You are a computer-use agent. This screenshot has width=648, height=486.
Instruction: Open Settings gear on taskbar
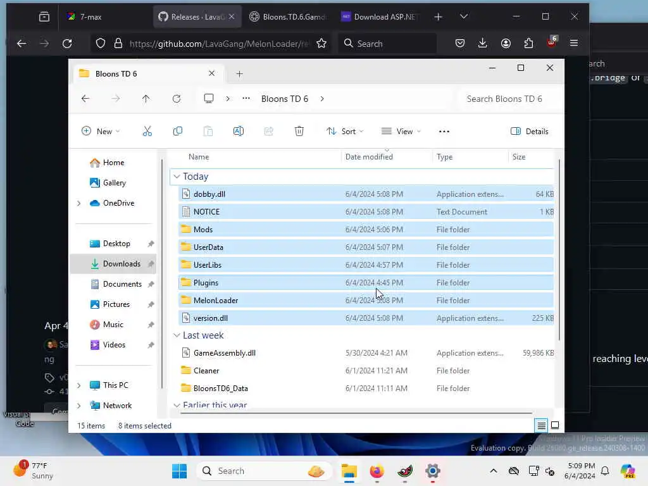point(433,471)
